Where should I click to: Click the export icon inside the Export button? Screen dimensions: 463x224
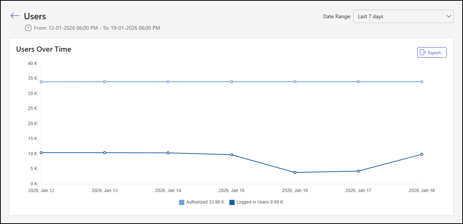[423, 53]
